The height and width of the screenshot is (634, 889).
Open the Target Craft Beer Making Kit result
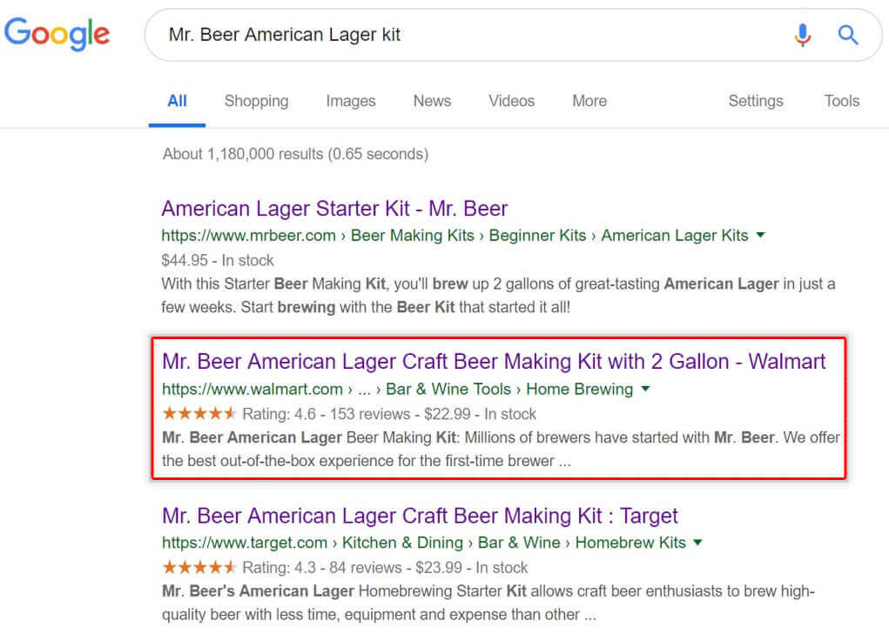pos(420,516)
